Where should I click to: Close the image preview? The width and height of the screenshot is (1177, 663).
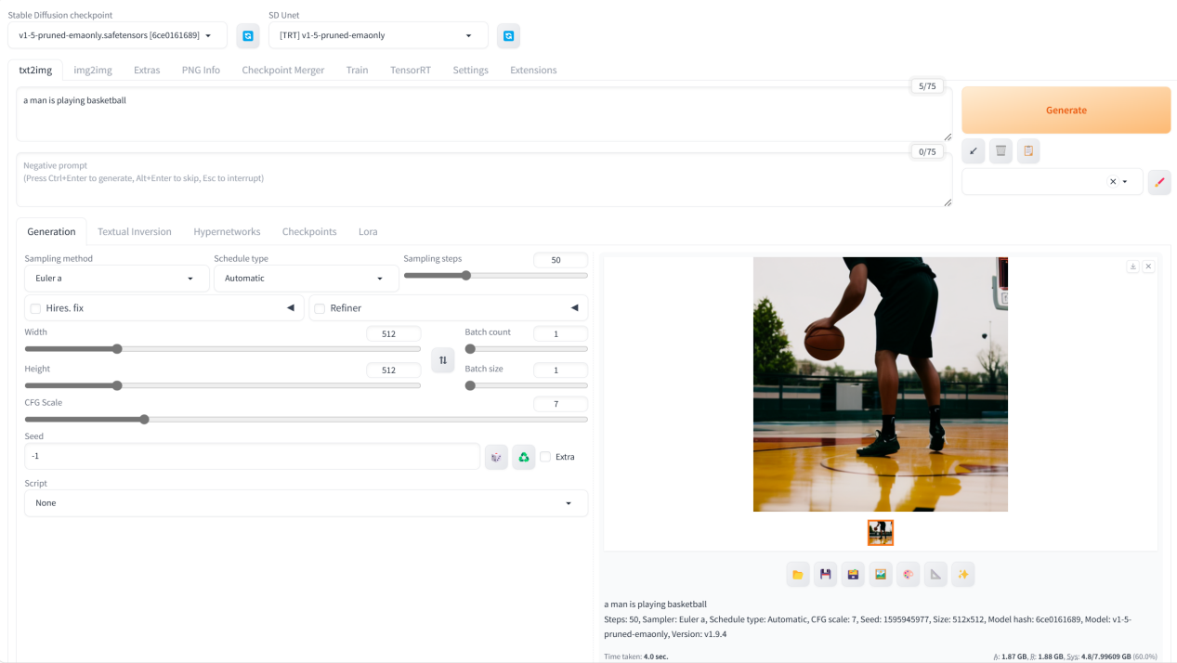1148,266
